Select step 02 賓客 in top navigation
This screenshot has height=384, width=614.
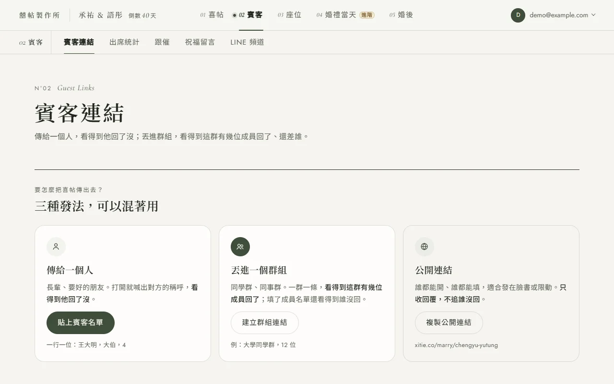click(x=247, y=15)
